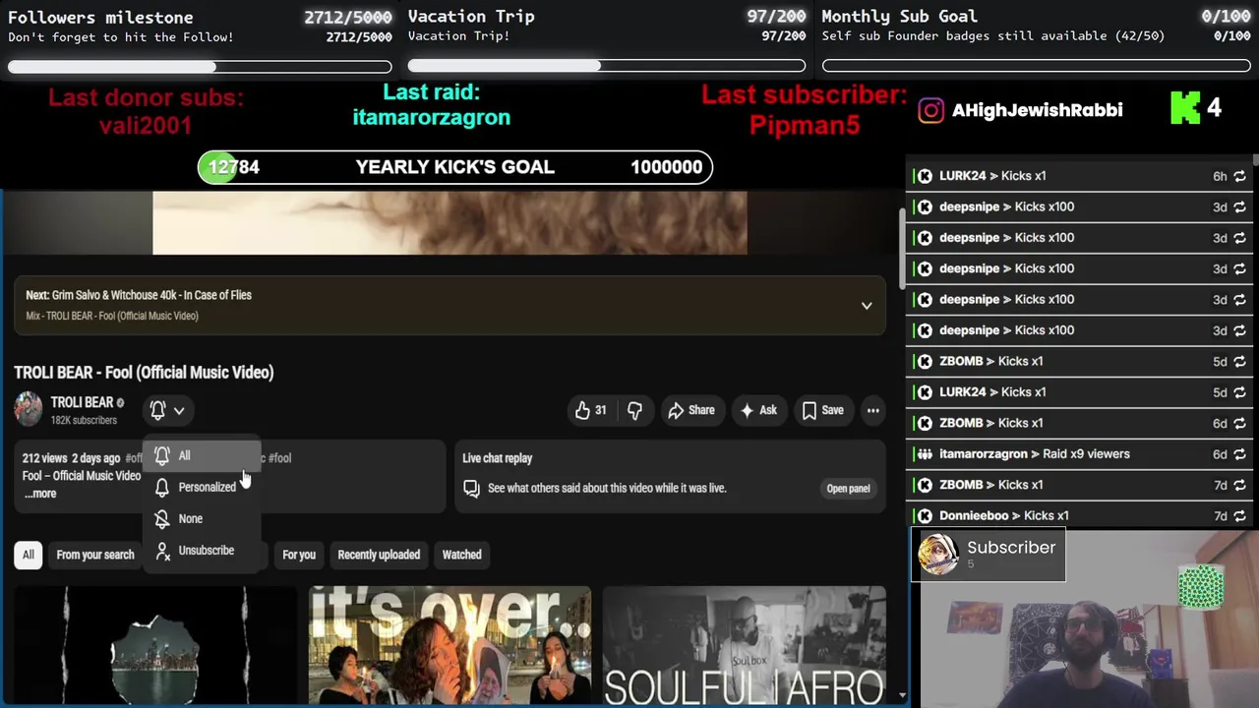Choose Personalized notifications
Image resolution: width=1259 pixels, height=708 pixels.
click(202, 487)
